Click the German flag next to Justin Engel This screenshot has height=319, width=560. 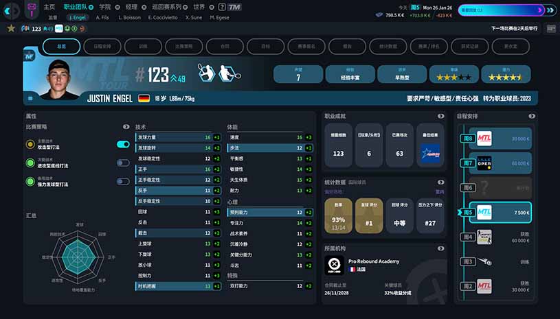tap(144, 98)
